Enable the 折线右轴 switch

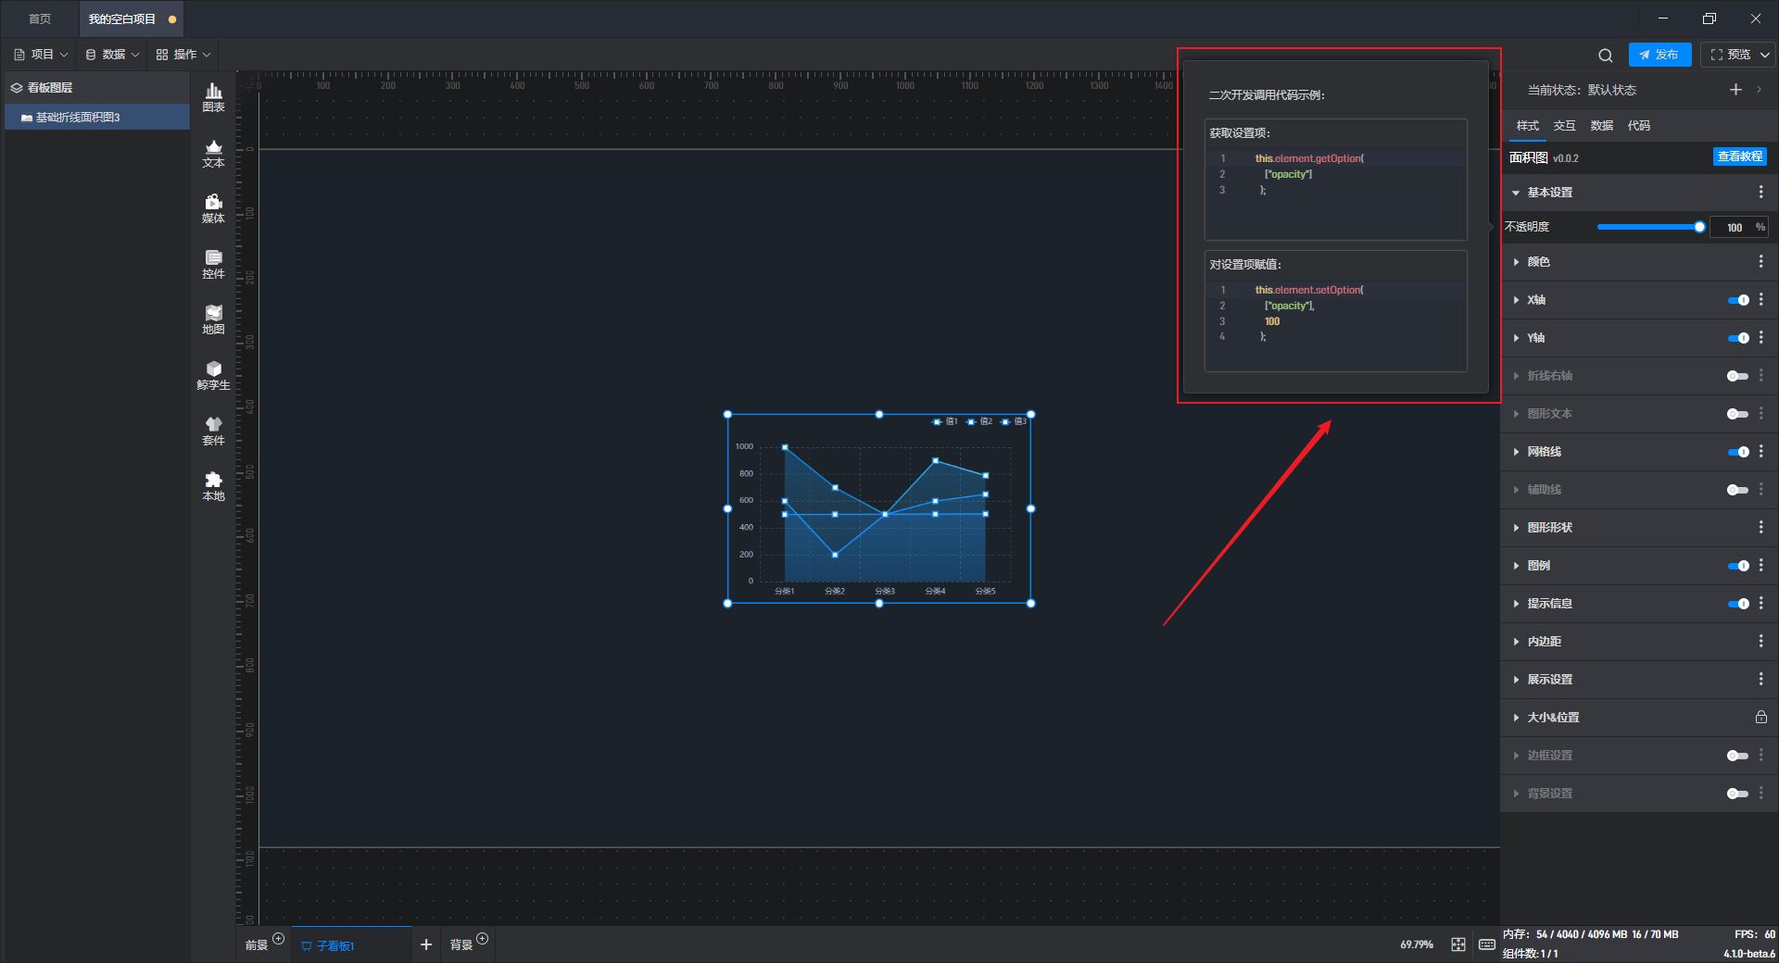(1738, 376)
